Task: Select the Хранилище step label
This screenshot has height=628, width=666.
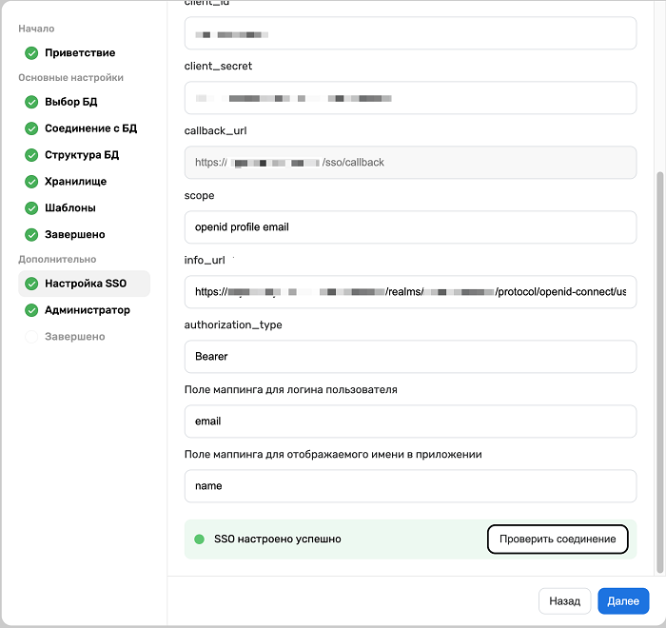Action: (75, 182)
